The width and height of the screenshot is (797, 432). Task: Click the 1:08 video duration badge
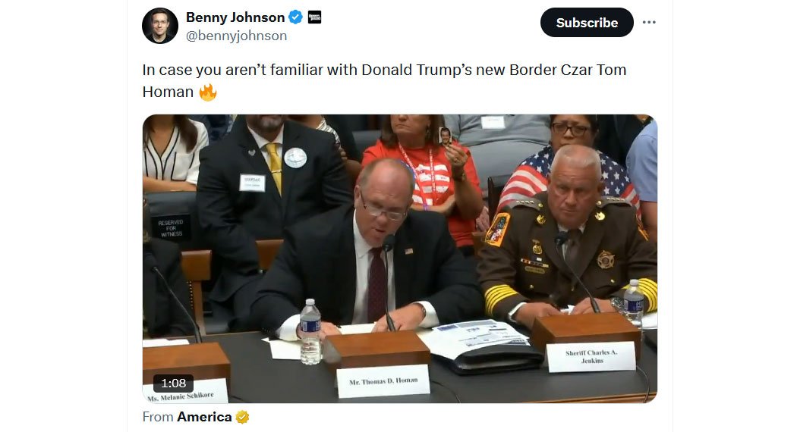click(173, 383)
